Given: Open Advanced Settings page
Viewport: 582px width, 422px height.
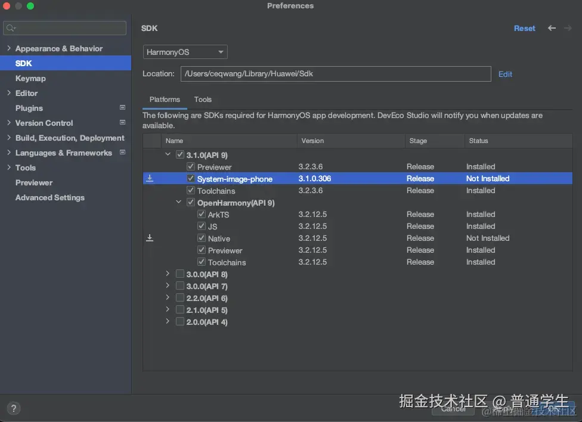Looking at the screenshot, I should click(49, 197).
